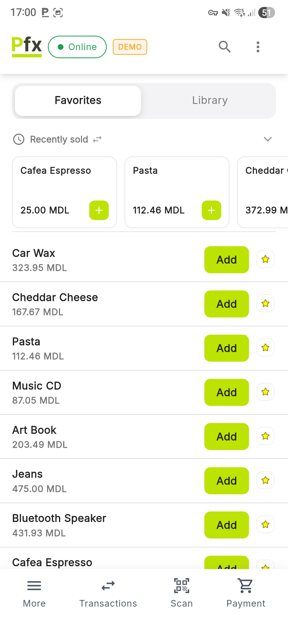288x617 pixels.
Task: Switch to the Library tab
Action: (x=210, y=100)
